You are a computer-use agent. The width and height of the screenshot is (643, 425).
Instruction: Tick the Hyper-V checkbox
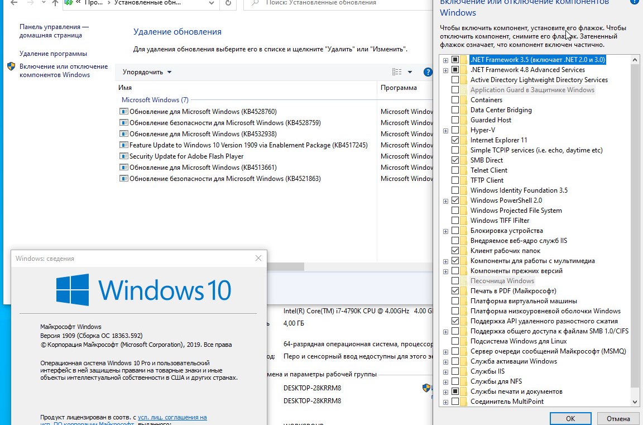click(x=455, y=130)
